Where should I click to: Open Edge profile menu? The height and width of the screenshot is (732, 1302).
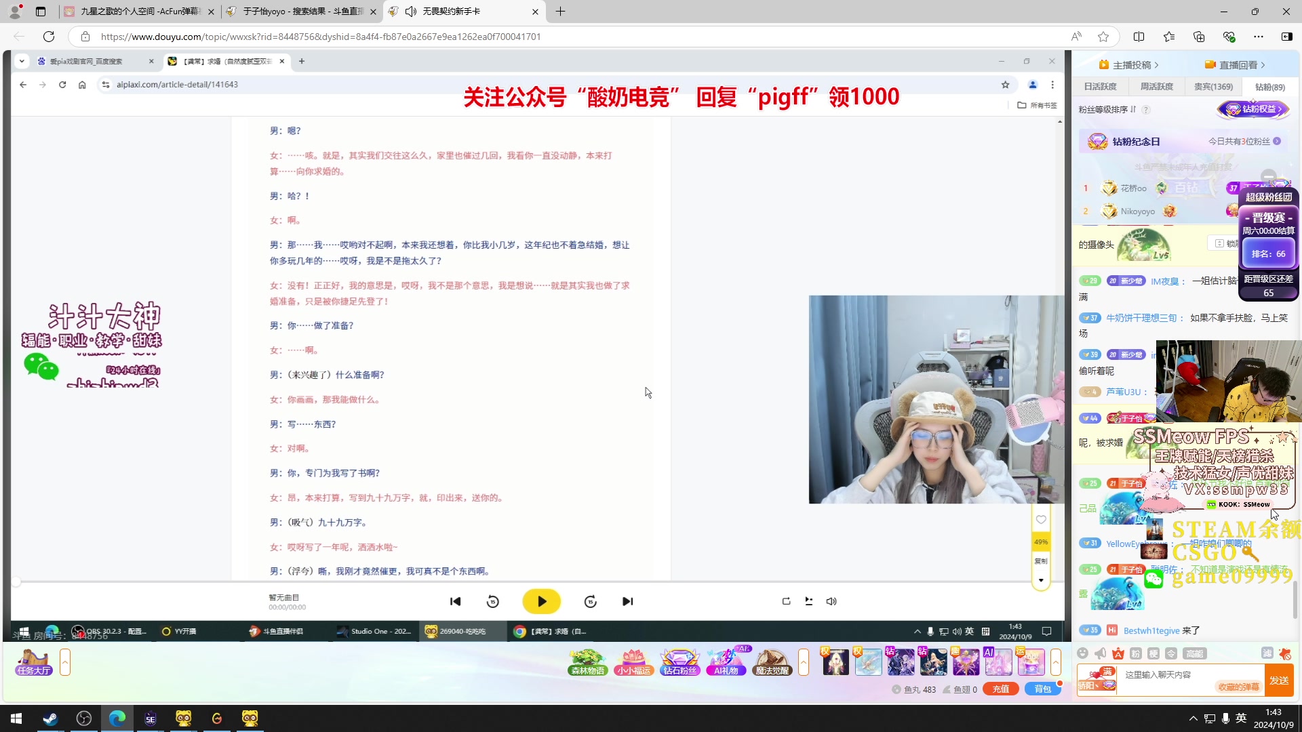(x=15, y=12)
